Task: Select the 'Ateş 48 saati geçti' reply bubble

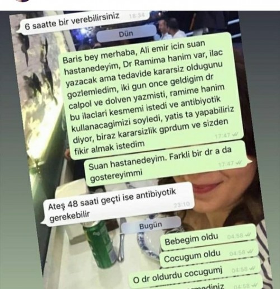Action: (118, 204)
